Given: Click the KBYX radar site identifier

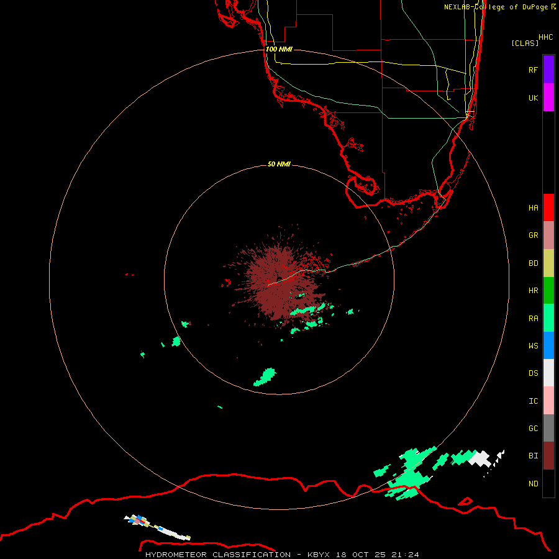Looking at the screenshot, I should pos(319,555).
